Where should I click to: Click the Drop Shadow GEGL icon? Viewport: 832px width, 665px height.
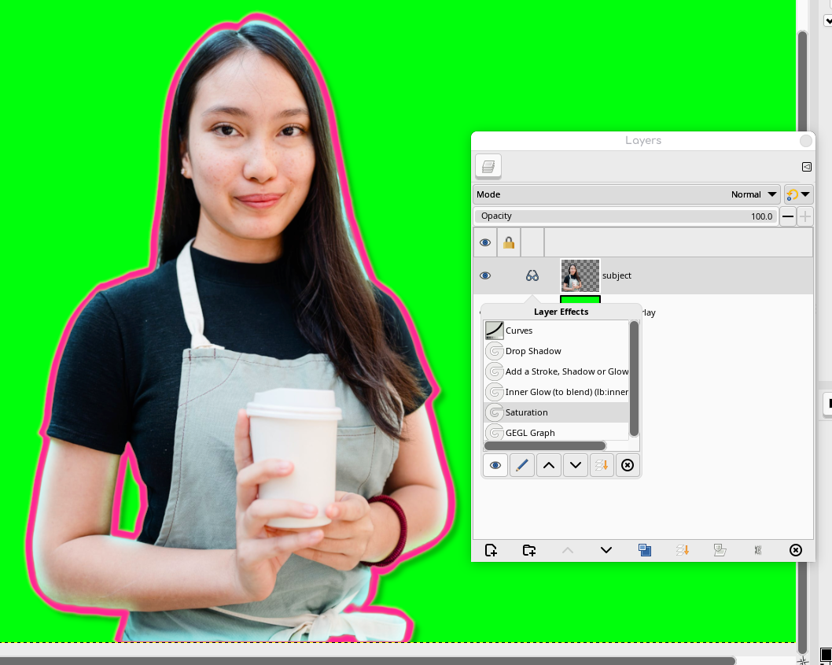(494, 351)
